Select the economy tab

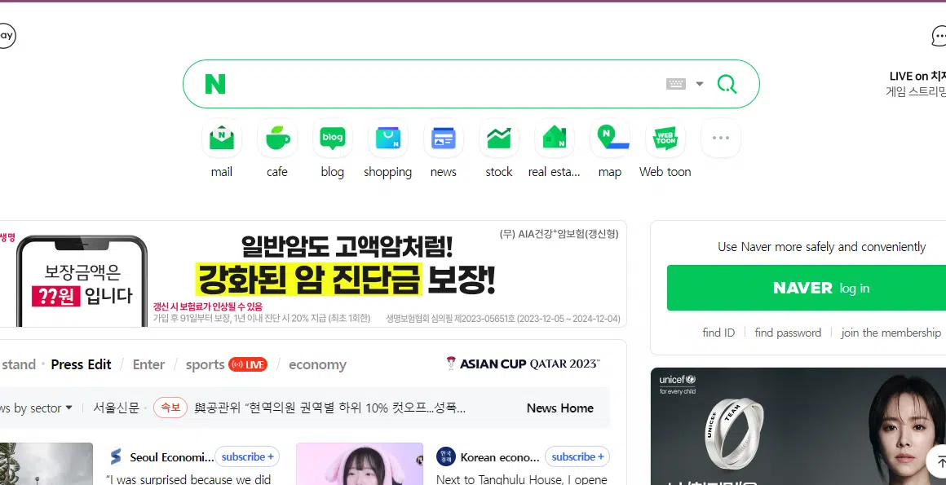pos(317,364)
